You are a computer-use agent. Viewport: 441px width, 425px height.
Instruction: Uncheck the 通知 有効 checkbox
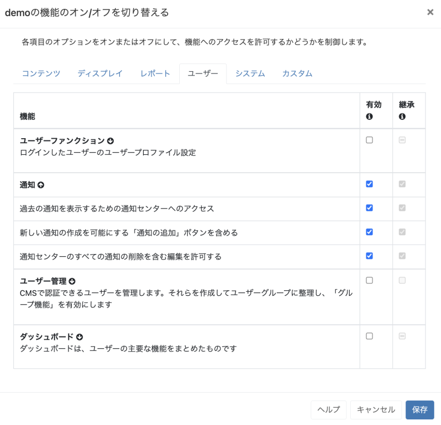point(369,184)
